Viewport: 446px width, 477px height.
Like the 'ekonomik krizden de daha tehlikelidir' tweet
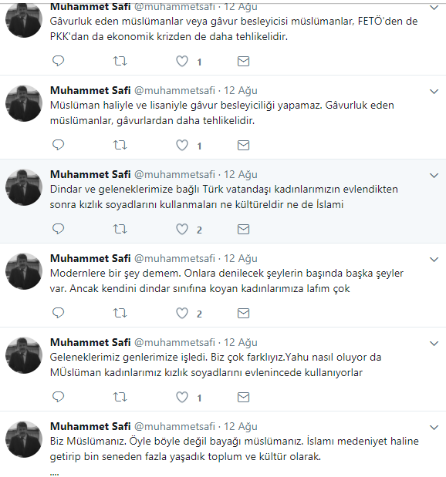tap(182, 61)
